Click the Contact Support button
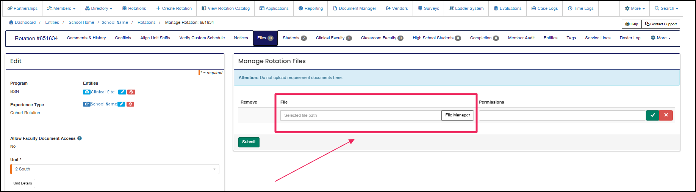696x192 pixels. pos(661,24)
